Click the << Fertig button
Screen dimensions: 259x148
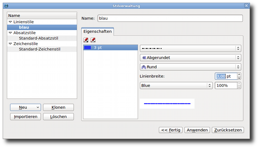click(x=170, y=130)
